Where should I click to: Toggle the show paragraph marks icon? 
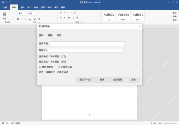75,12
